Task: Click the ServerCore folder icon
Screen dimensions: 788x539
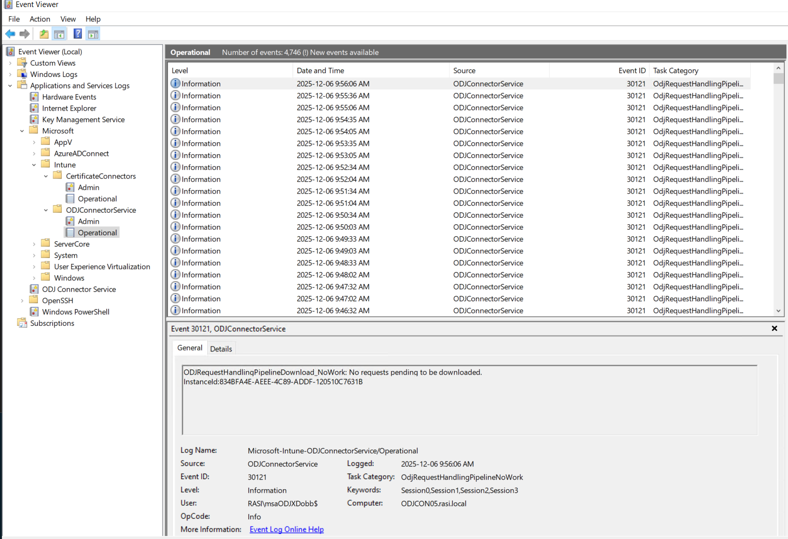Action: point(46,243)
